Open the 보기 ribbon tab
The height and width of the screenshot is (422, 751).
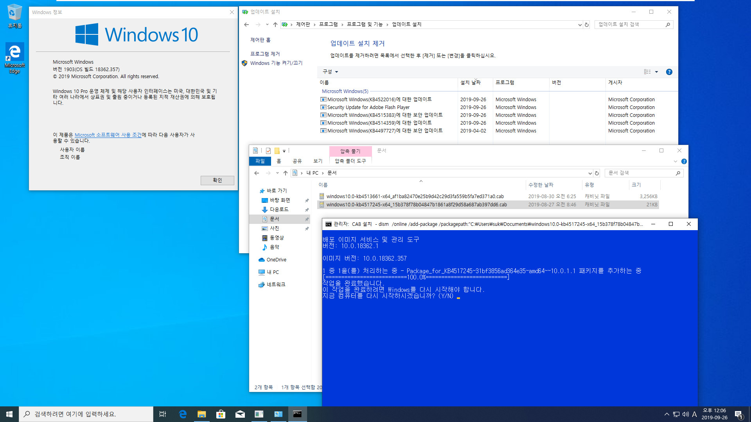pyautogui.click(x=318, y=161)
